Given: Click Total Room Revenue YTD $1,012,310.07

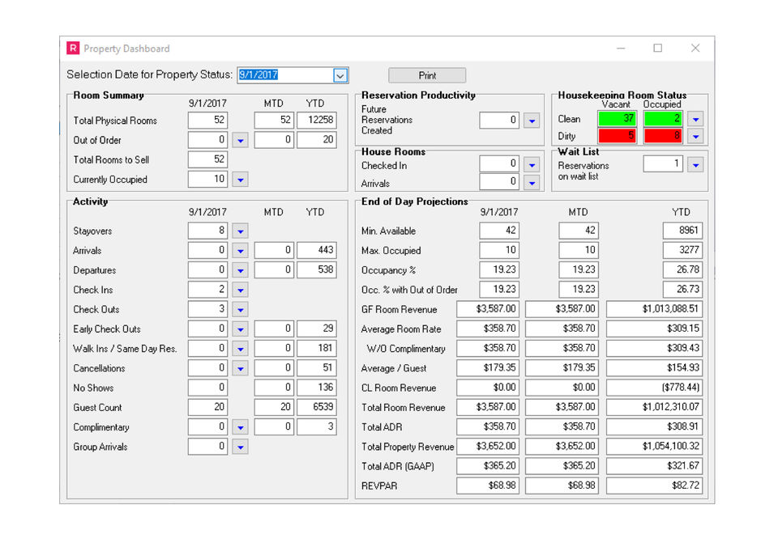Looking at the screenshot, I should point(654,408).
